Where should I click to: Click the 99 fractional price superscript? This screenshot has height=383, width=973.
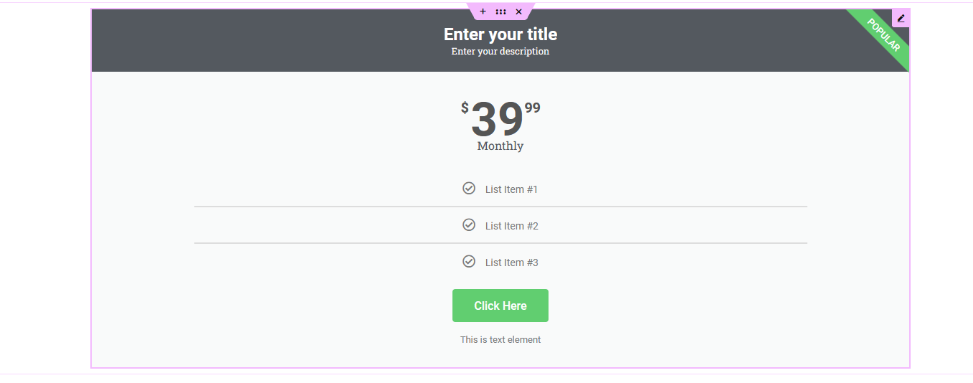point(532,108)
